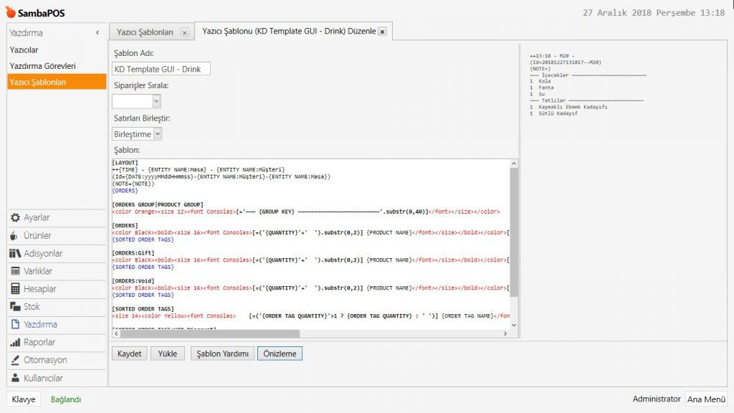Click the horizontal scrollbar of template editor

(194, 333)
